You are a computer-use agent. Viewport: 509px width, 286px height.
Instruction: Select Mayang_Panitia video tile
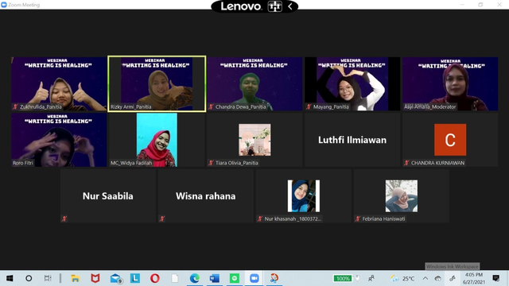352,84
